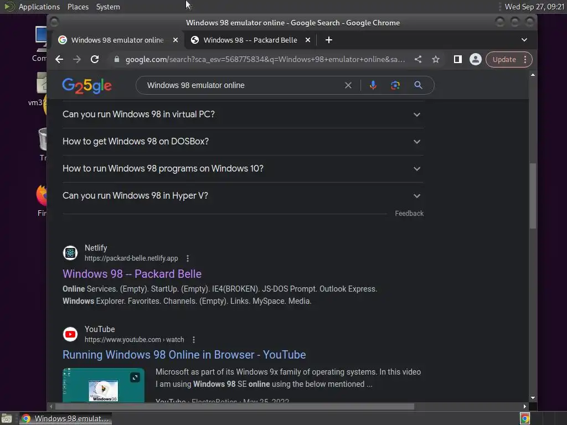Open the Applications menu in top panel
This screenshot has width=567, height=425.
[x=39, y=7]
